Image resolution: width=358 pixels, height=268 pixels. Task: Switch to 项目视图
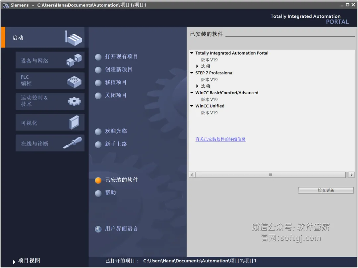29,261
